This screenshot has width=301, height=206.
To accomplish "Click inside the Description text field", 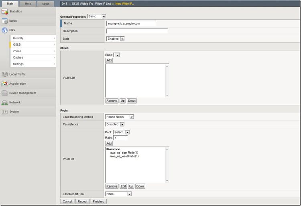I will [137, 31].
